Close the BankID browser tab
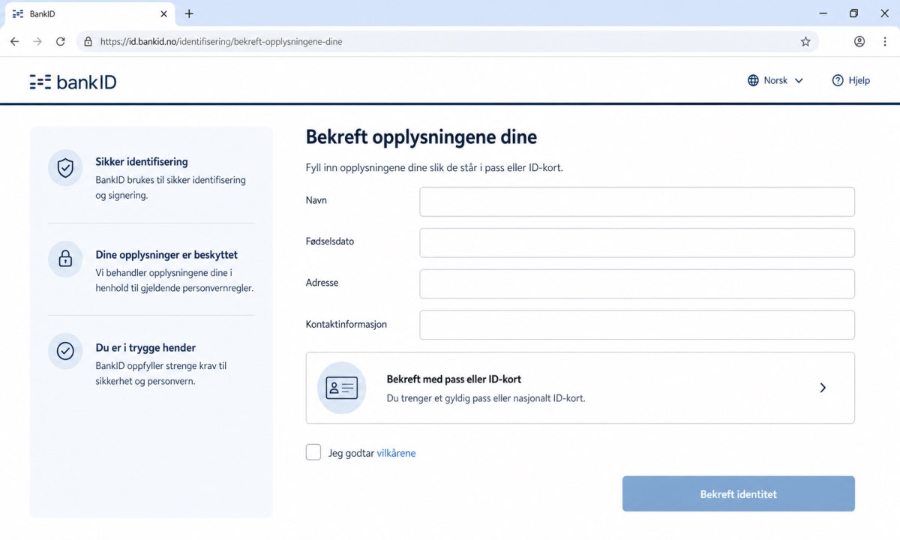Screen dimensions: 900x540 164,13
